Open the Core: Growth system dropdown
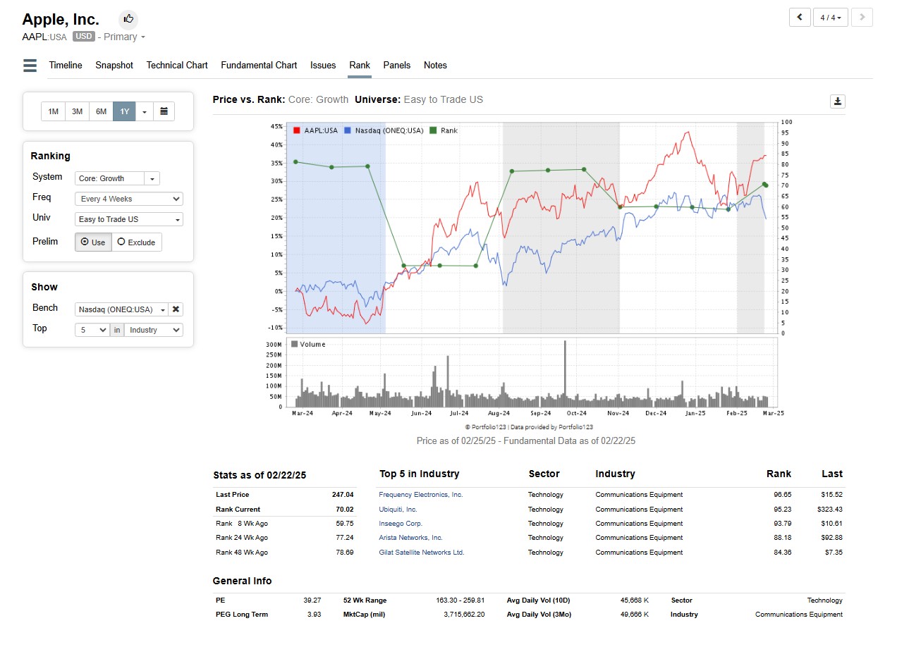Screen dimensions: 897x647 tap(118, 178)
